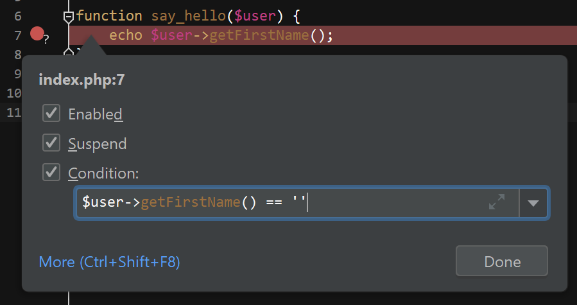This screenshot has width=577, height=305.
Task: Open the More (Ctrl+Shift+F8) link
Action: (x=109, y=262)
